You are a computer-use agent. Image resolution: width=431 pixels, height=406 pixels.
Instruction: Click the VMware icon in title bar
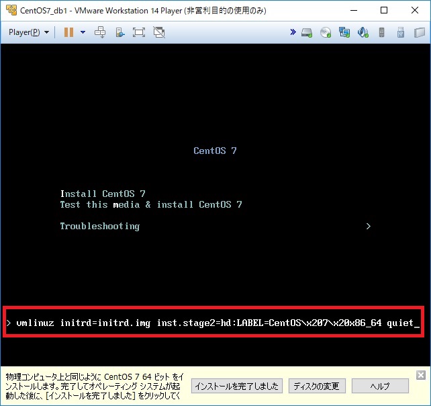pos(11,10)
